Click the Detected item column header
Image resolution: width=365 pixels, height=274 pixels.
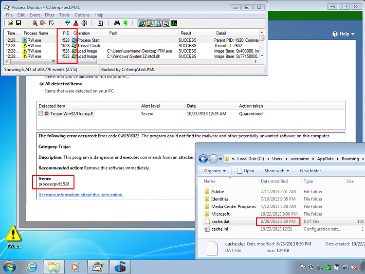point(88,106)
